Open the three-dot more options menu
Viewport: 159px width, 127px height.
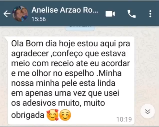150,14
